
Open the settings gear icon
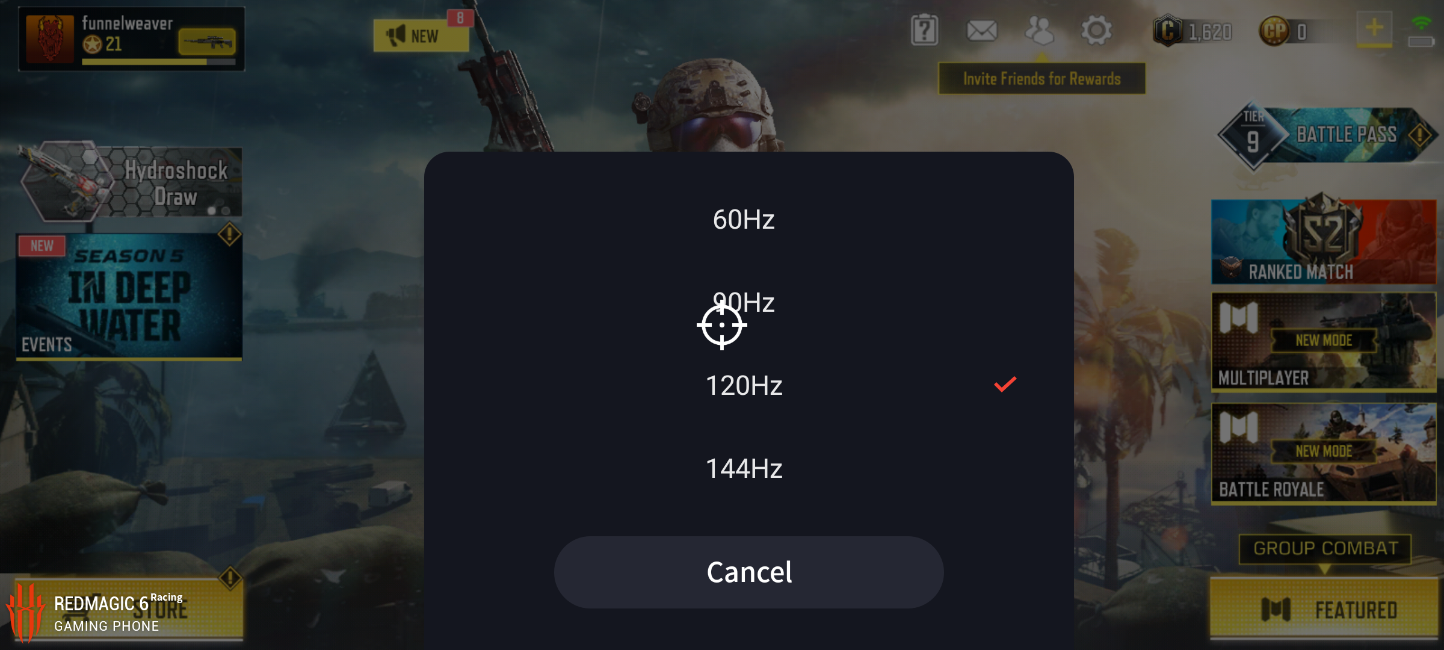pyautogui.click(x=1096, y=30)
